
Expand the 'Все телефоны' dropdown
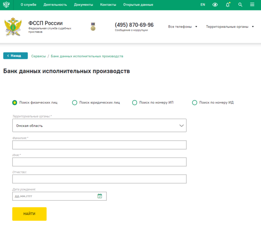tap(183, 27)
